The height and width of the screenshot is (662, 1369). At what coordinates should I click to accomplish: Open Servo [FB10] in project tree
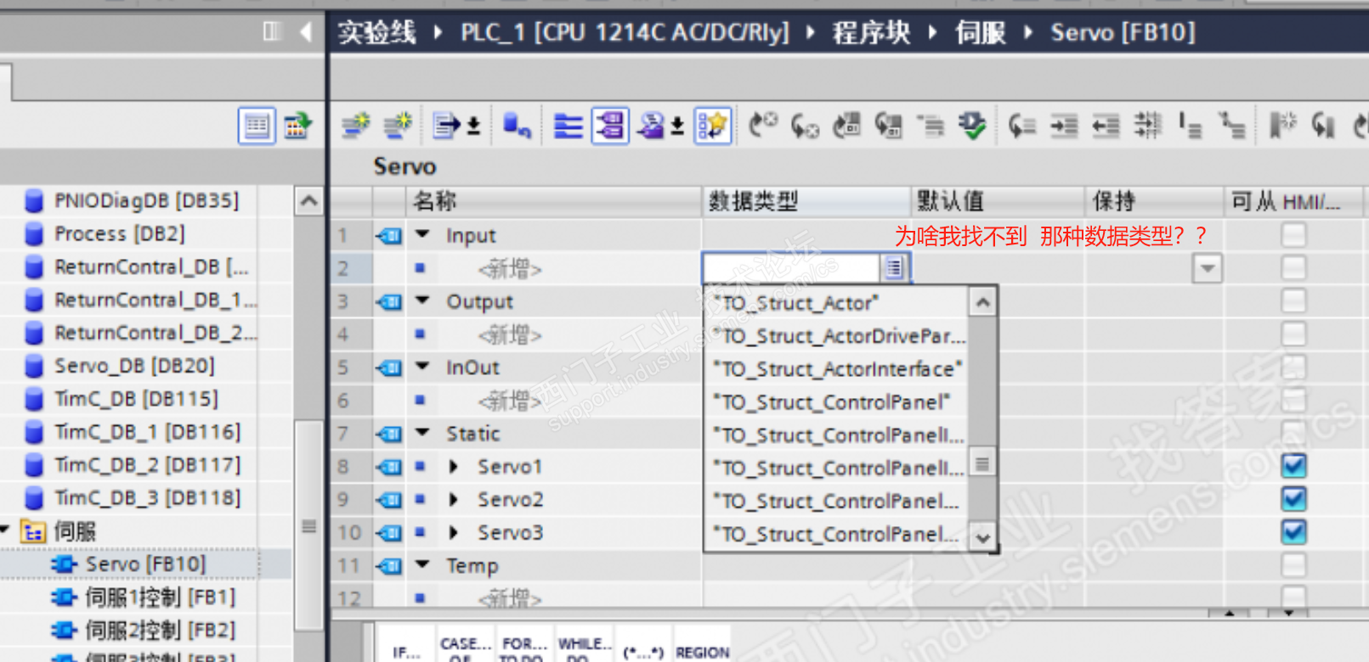[145, 564]
